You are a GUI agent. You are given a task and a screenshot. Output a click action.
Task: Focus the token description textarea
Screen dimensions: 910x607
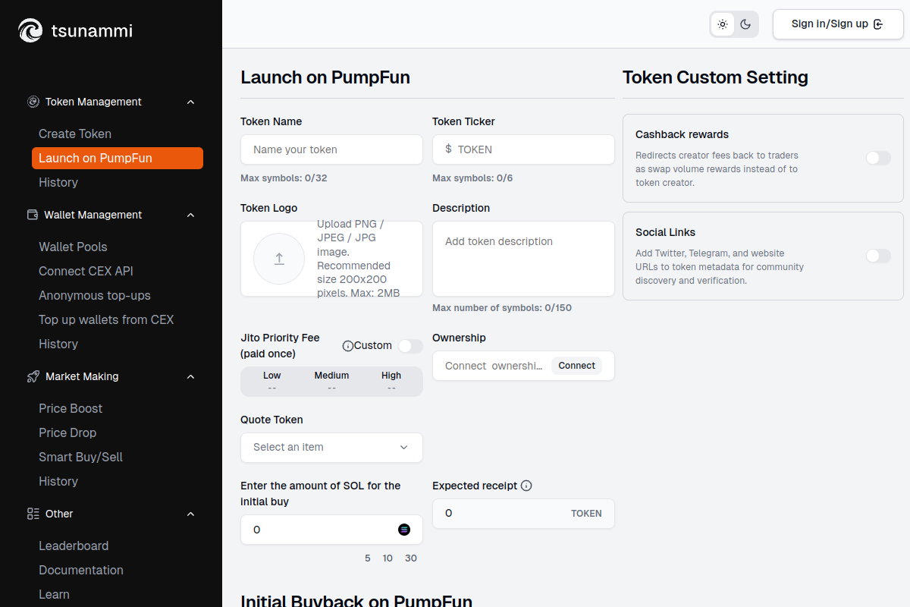[523, 259]
